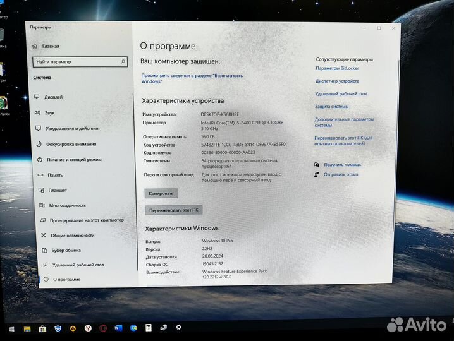Open the Главная home icon
The image size is (454, 341).
point(35,46)
